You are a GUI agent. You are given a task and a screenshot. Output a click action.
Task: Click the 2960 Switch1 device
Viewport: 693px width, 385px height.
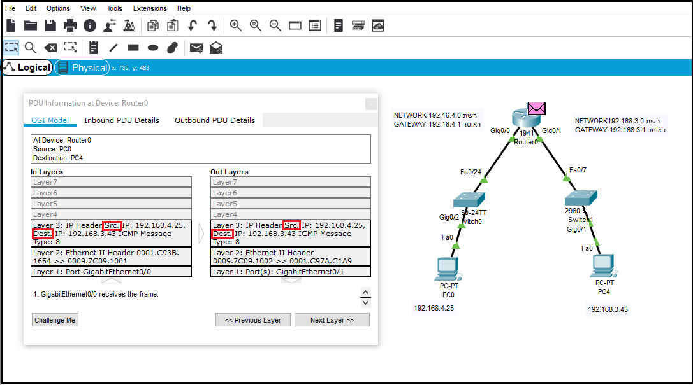point(581,197)
